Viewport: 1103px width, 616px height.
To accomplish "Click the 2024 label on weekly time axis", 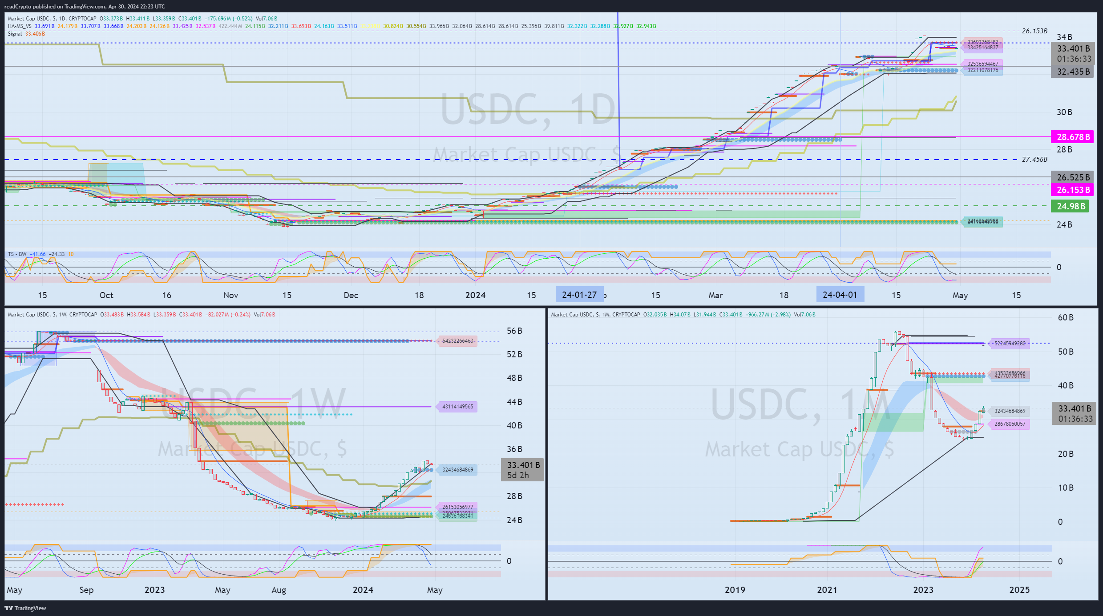I will (x=363, y=590).
